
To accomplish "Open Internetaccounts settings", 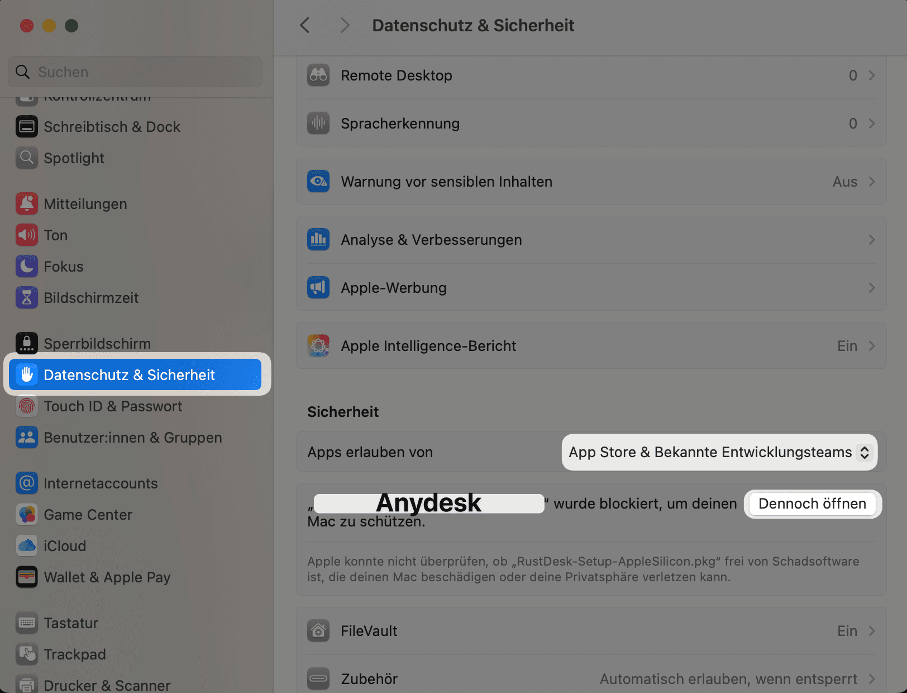I will (x=135, y=483).
